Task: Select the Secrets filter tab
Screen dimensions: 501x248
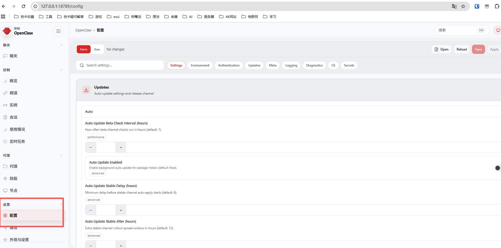Action: pos(349,65)
